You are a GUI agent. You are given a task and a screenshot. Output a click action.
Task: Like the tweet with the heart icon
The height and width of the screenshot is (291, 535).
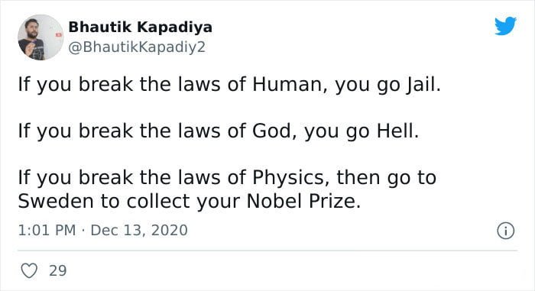tap(29, 270)
